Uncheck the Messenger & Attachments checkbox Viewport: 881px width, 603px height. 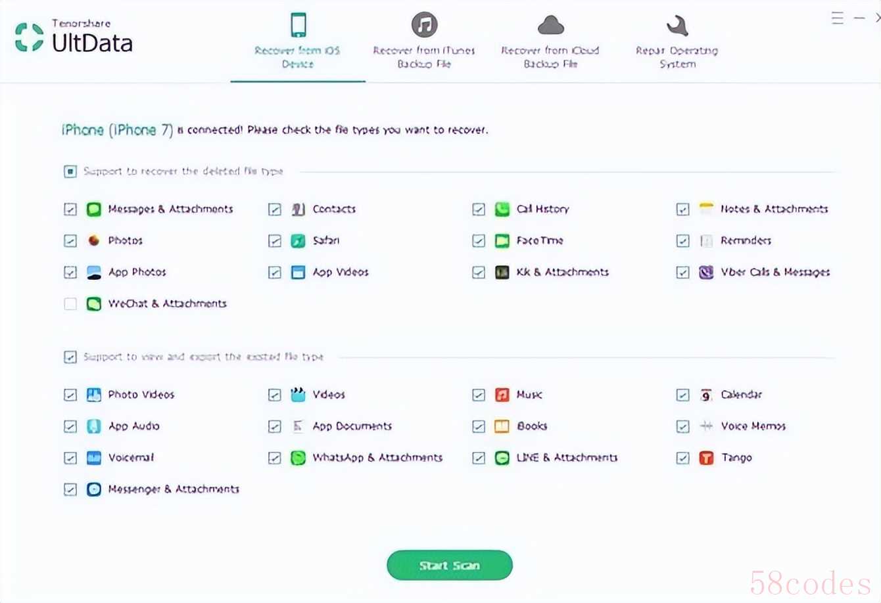click(x=70, y=489)
